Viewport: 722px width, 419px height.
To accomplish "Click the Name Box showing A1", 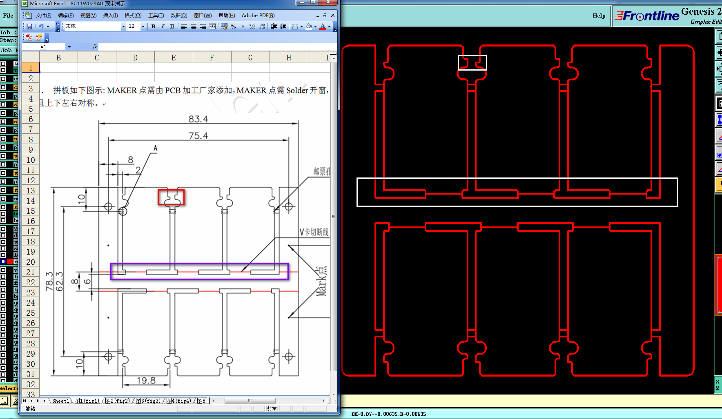I will (43, 47).
